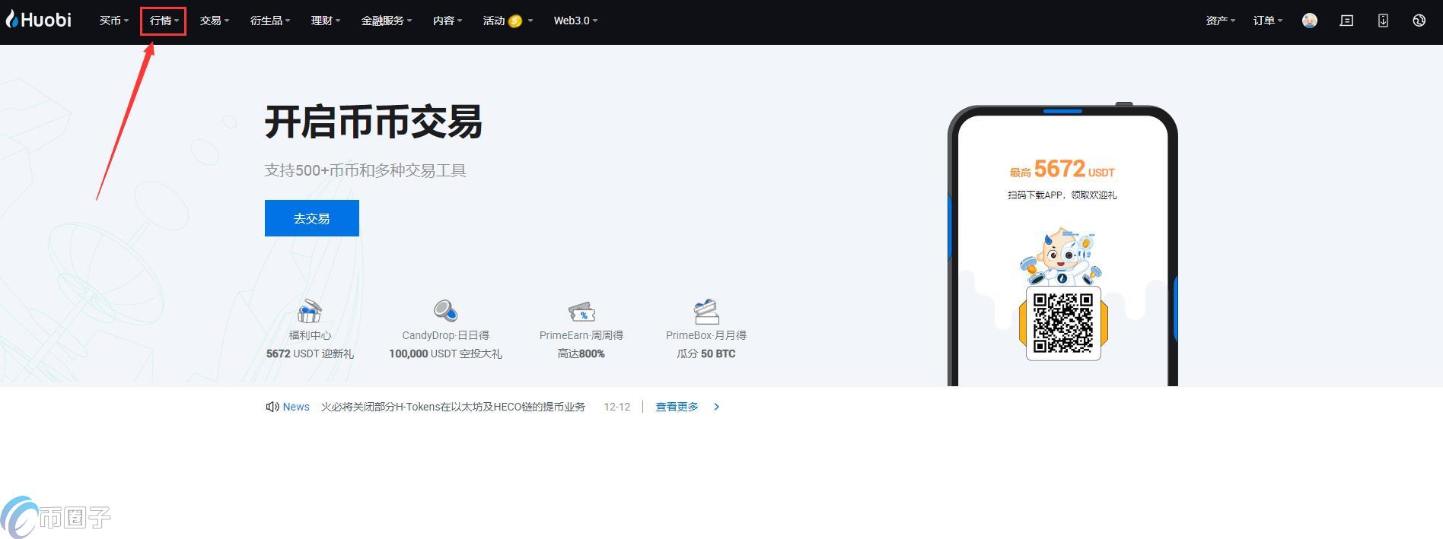This screenshot has height=539, width=1443.
Task: Click 100,000 USDT 空投大礼 text
Action: (x=445, y=354)
